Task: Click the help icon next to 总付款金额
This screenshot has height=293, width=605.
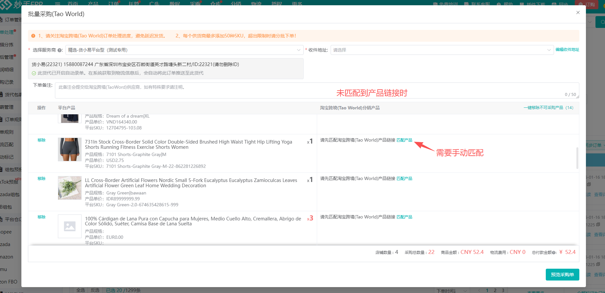Action: click(555, 253)
